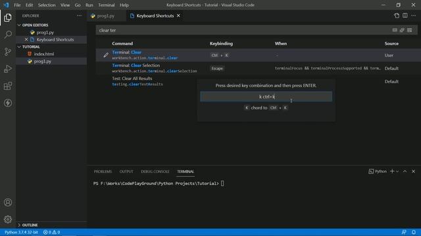Screen dimensions: 421x236
Task: Open the Manage gear icon
Action: (x=8, y=220)
